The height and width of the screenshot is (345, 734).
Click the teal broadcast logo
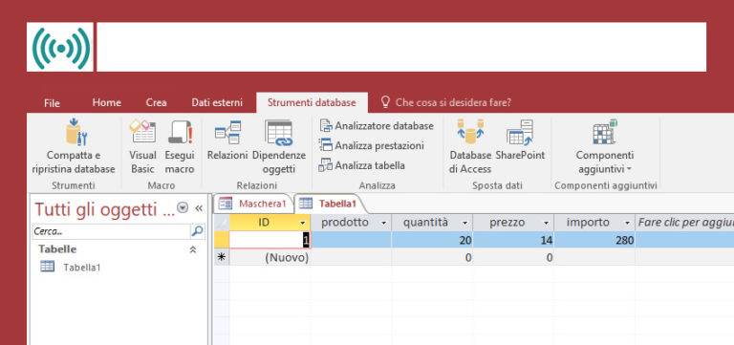60,47
